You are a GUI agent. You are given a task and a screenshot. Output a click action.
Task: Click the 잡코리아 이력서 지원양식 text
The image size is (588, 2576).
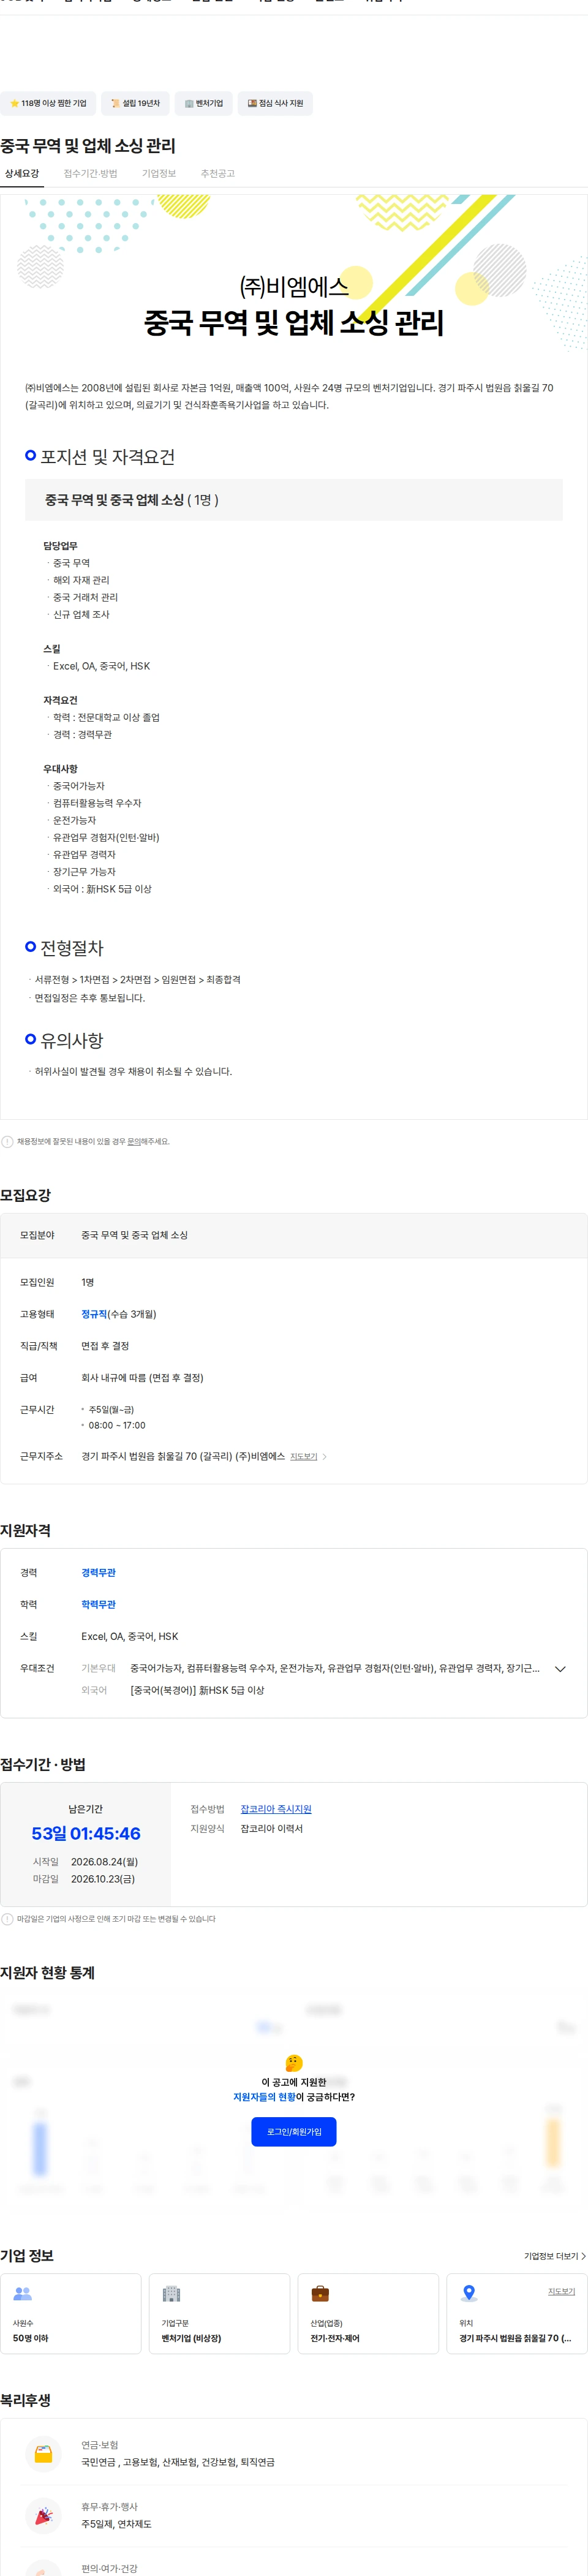pos(271,1828)
